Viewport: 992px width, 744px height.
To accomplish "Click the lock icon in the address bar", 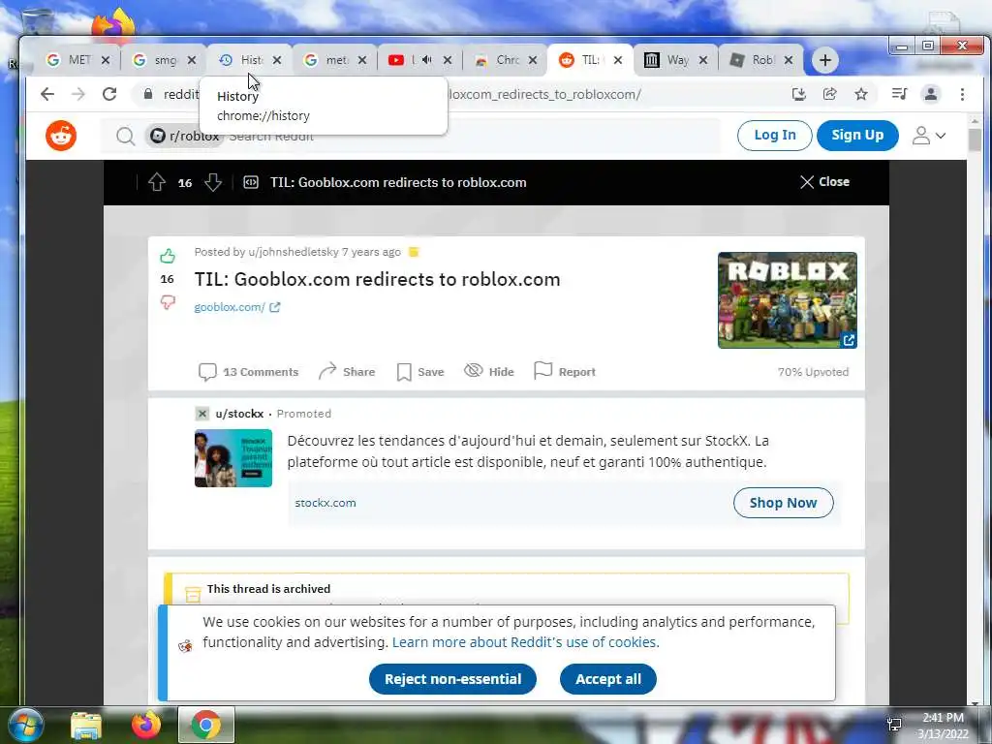I will [148, 94].
